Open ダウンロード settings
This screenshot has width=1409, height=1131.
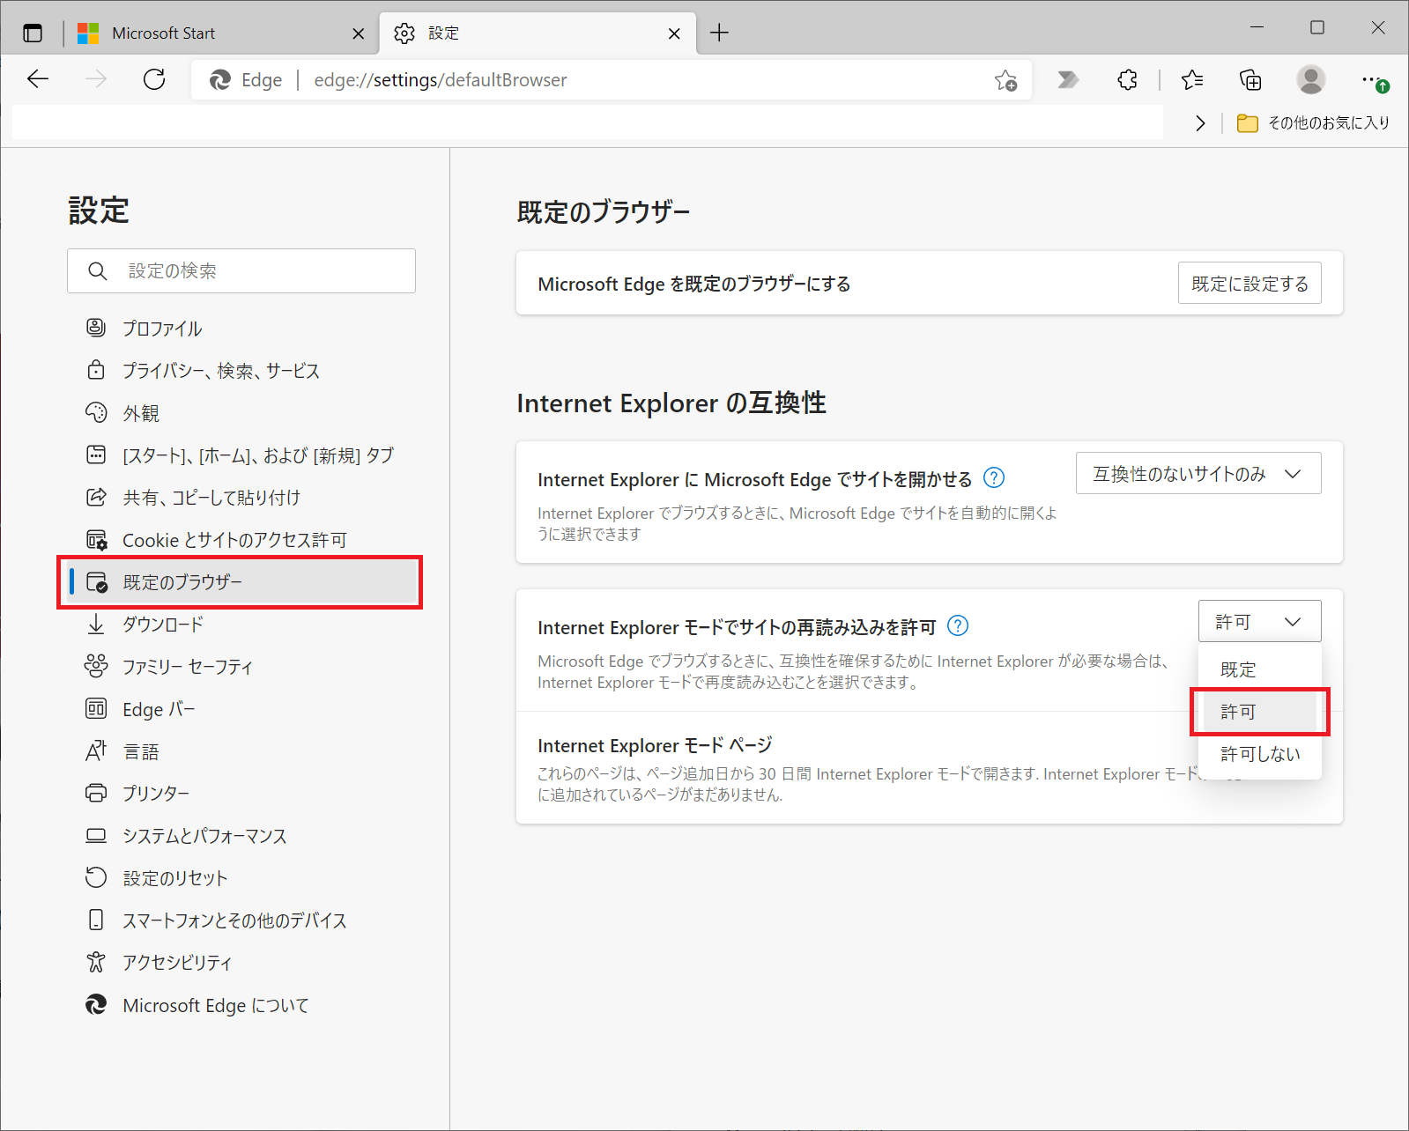[241, 625]
